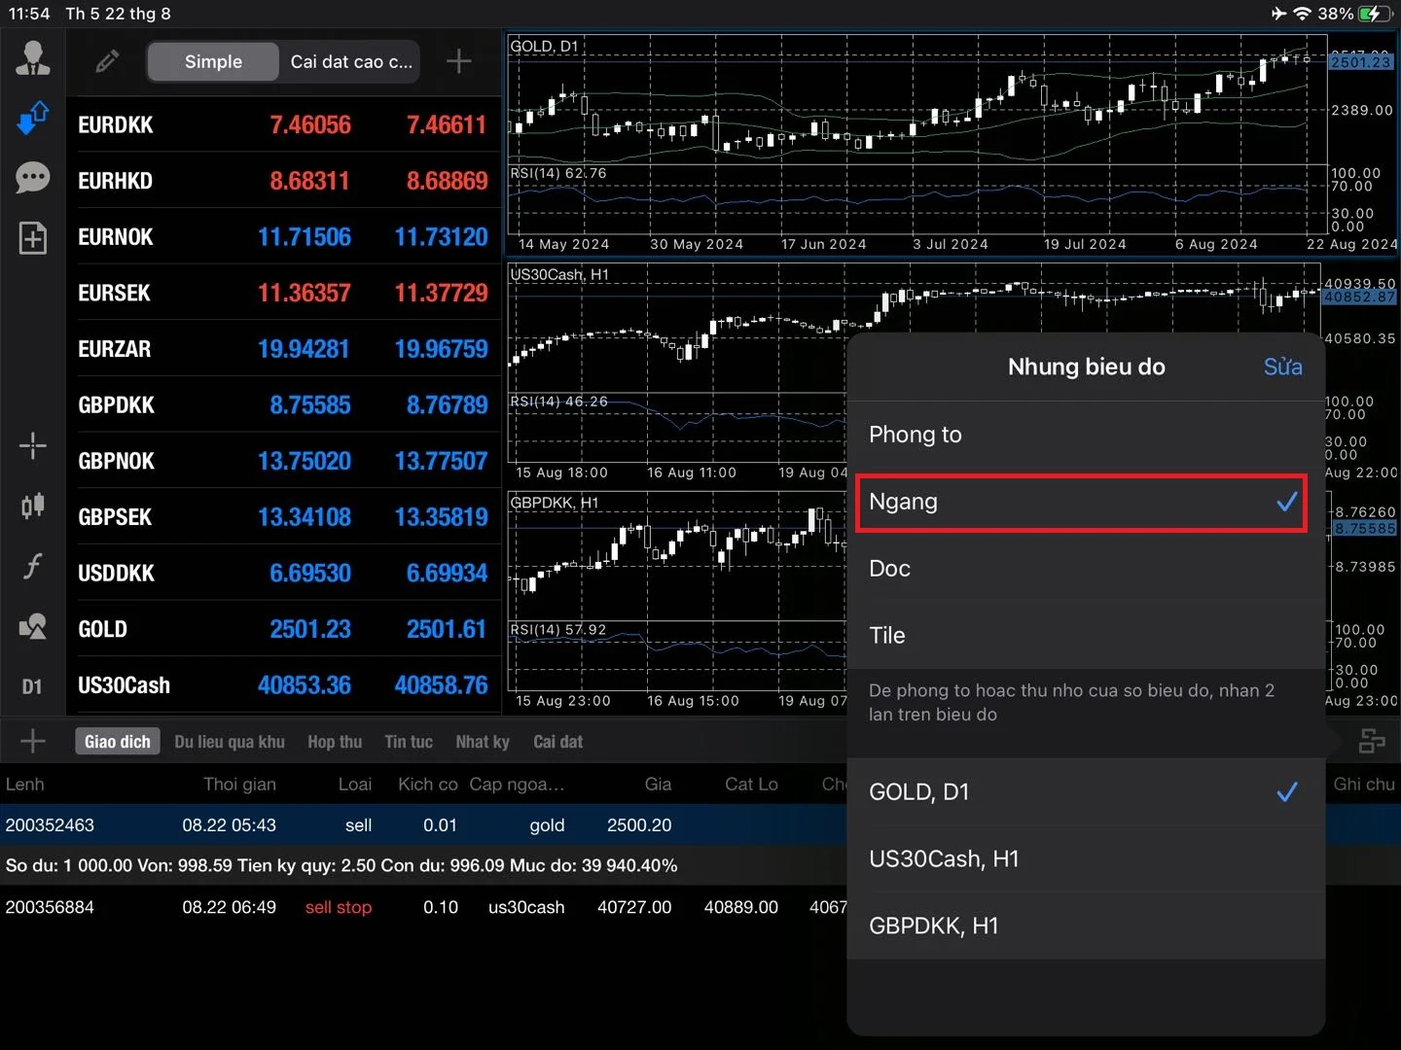This screenshot has height=1050, width=1401.
Task: Tap the Thoi gian column header
Action: pos(239,785)
